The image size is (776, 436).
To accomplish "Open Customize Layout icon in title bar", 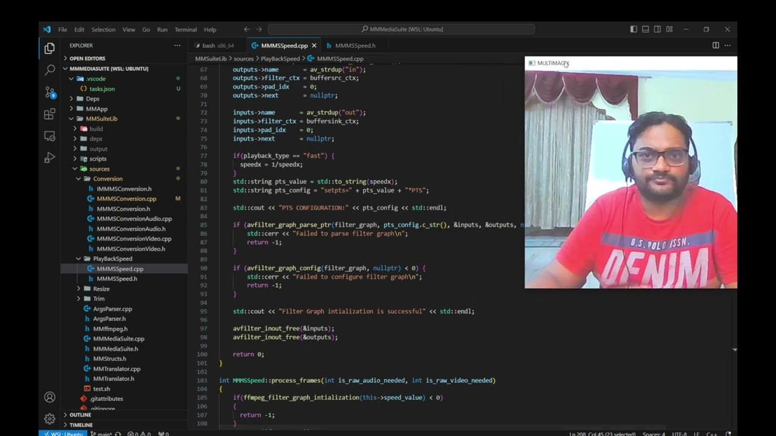I will click(x=669, y=29).
